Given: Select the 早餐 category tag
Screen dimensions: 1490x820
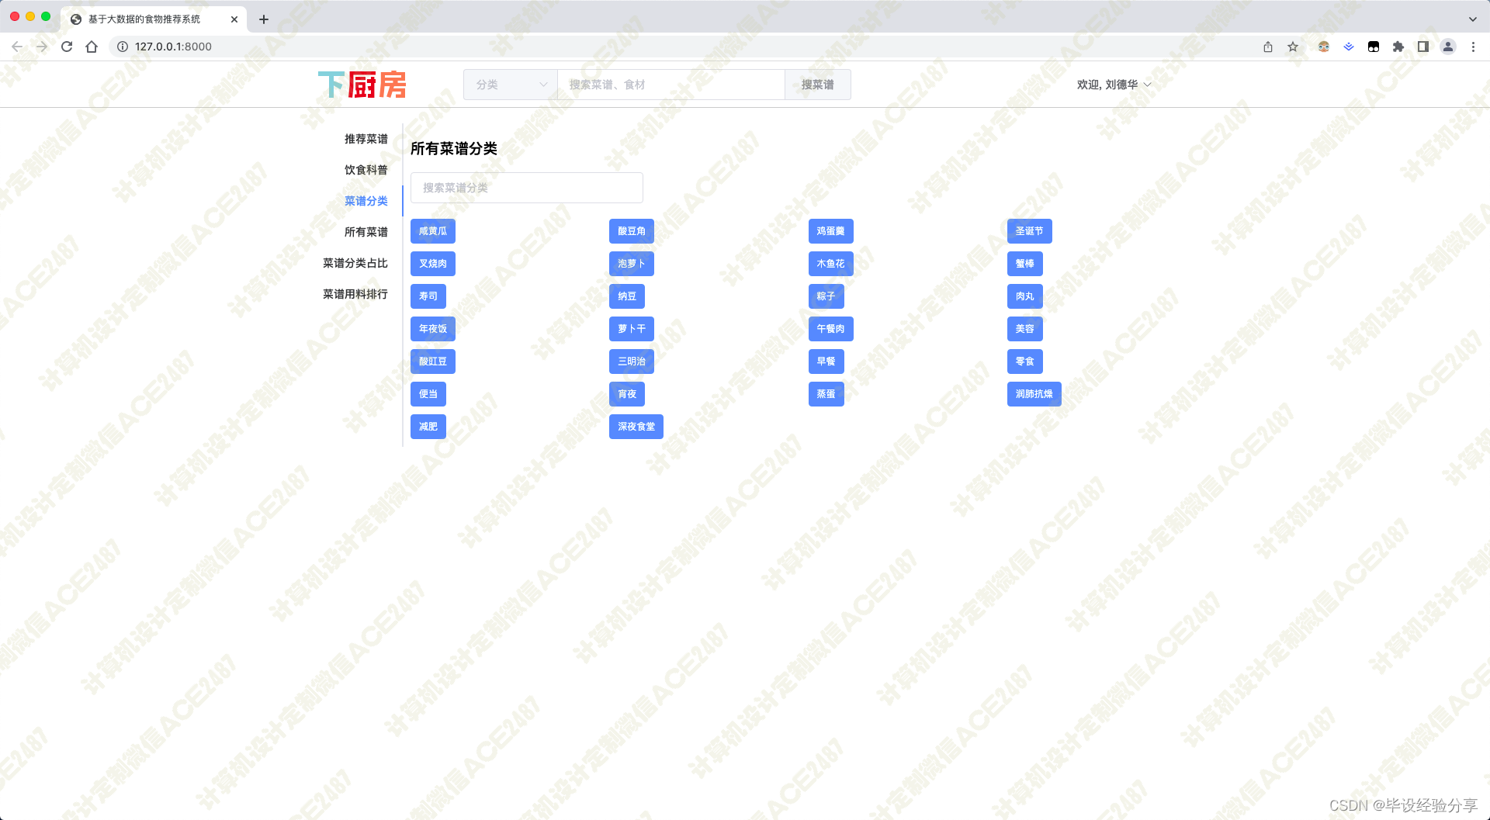Looking at the screenshot, I should tap(826, 362).
